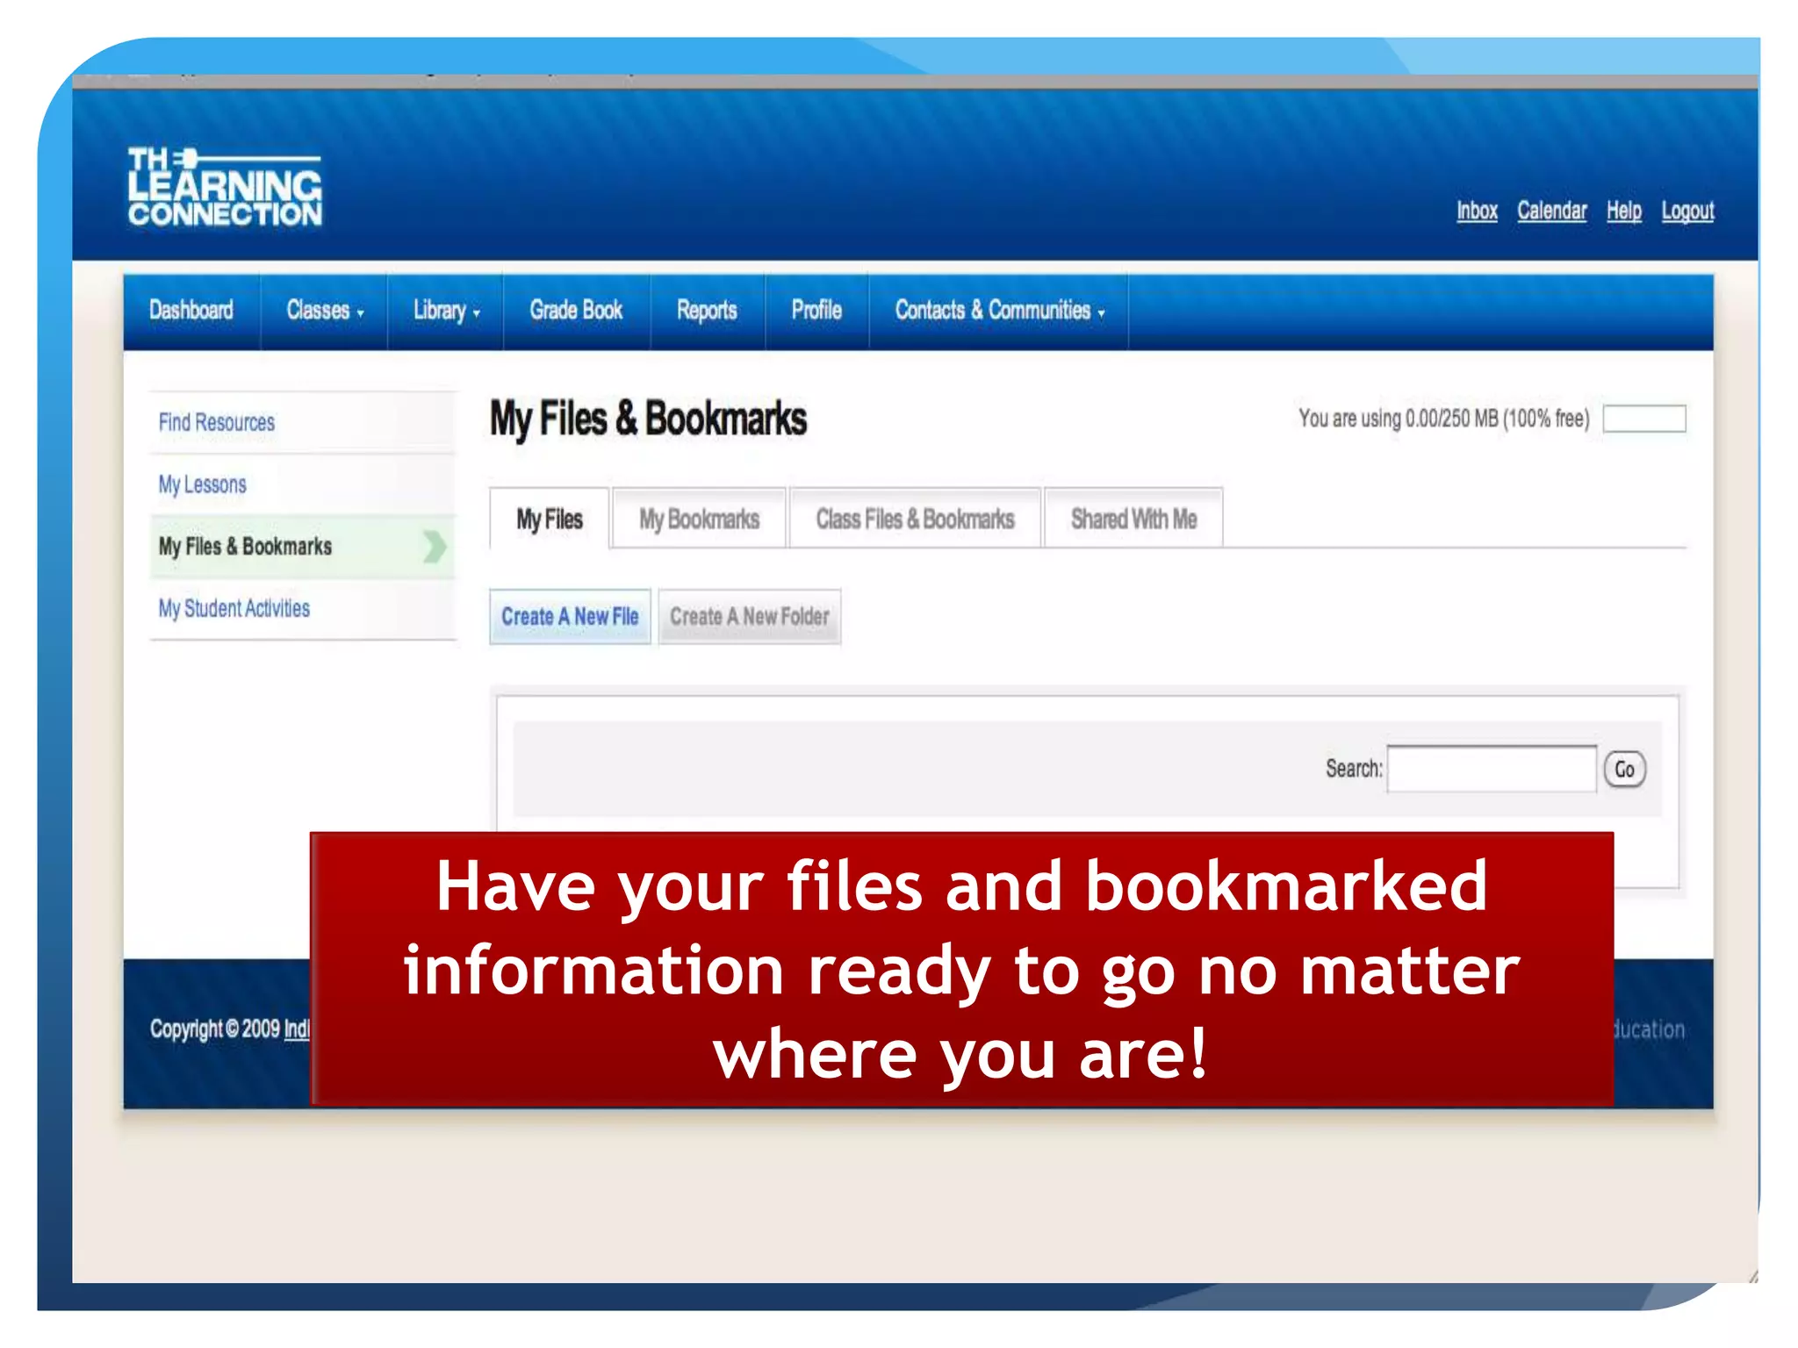Click the Create A New Folder button
Screen dimensions: 1798x1348
(x=750, y=617)
